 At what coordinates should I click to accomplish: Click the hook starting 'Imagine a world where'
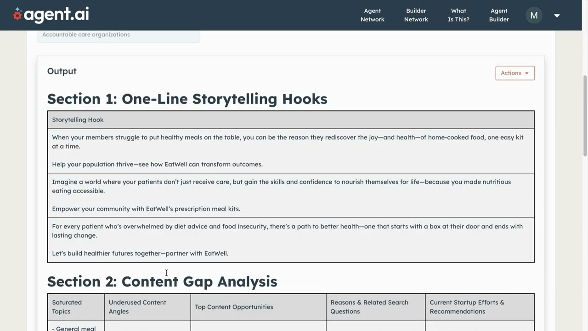[x=282, y=186]
